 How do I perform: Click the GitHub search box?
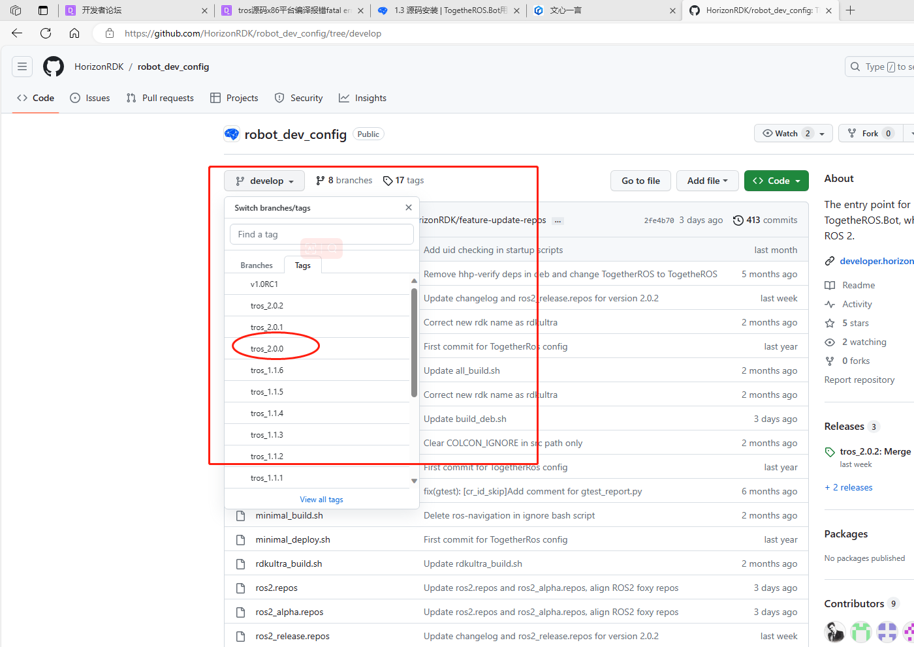pyautogui.click(x=880, y=67)
